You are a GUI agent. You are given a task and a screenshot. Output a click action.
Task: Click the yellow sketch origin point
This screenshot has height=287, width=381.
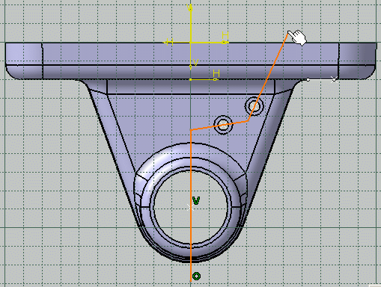pos(191,43)
